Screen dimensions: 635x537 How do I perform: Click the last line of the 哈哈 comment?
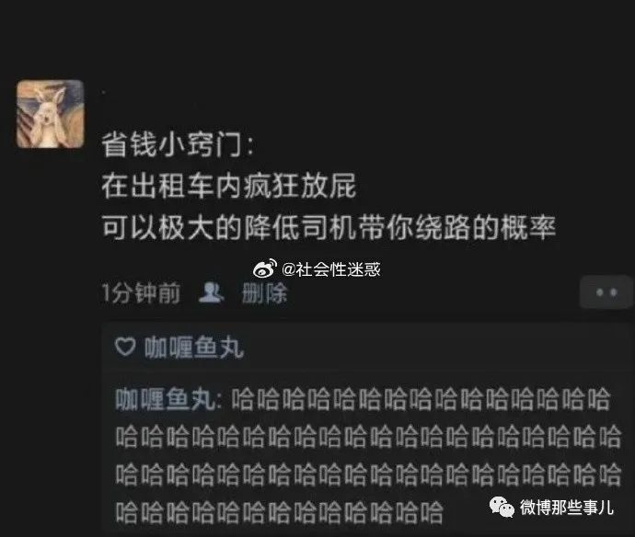(280, 512)
